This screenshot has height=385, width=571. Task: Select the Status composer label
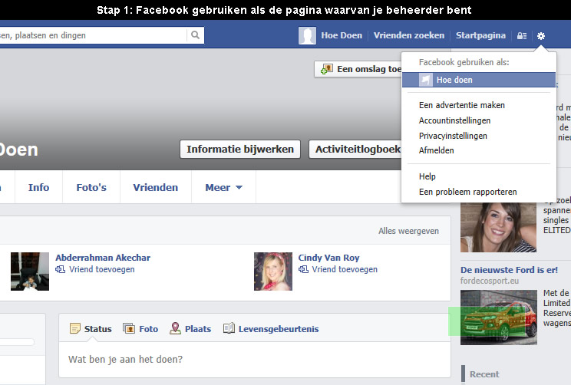(x=98, y=329)
